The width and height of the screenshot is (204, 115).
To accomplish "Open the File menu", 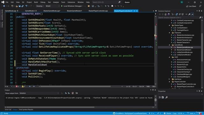I will coord(7,2).
